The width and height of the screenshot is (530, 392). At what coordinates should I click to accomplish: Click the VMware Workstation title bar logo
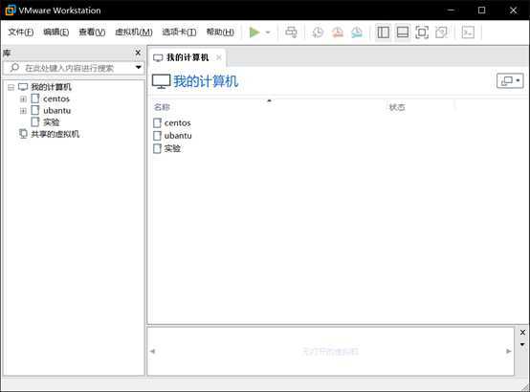pos(11,11)
